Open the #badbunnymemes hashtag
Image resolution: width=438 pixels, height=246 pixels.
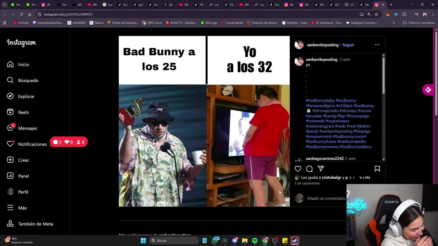click(x=322, y=147)
